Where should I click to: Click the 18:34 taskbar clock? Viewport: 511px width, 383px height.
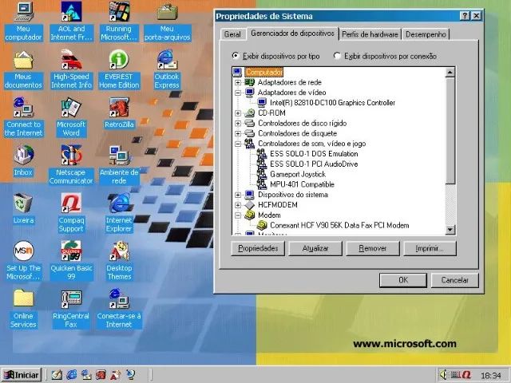(491, 376)
